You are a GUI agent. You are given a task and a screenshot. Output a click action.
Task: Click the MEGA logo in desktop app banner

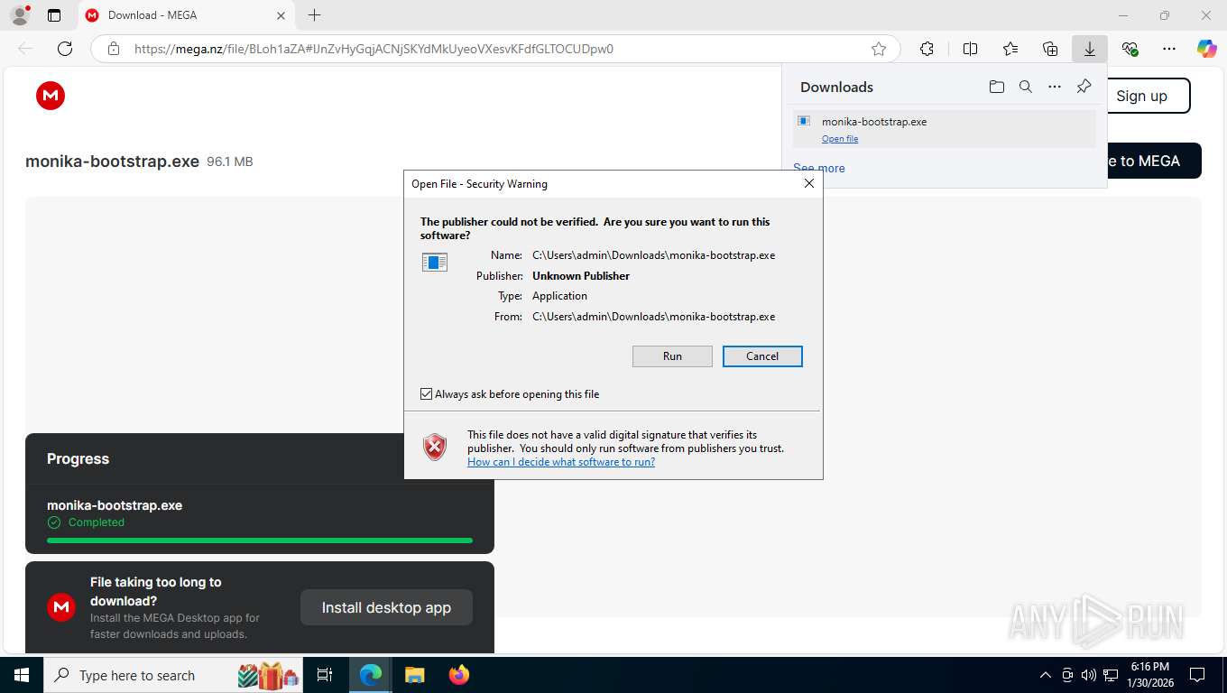(61, 607)
